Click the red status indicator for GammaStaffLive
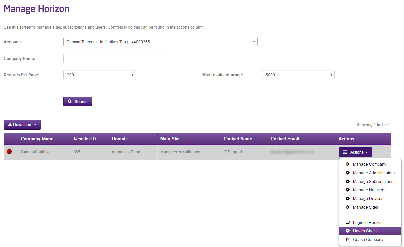This screenshot has width=404, height=247. (x=9, y=152)
